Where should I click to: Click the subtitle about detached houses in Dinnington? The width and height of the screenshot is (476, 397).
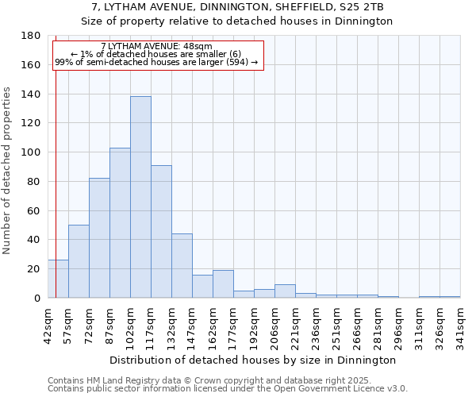(x=237, y=21)
